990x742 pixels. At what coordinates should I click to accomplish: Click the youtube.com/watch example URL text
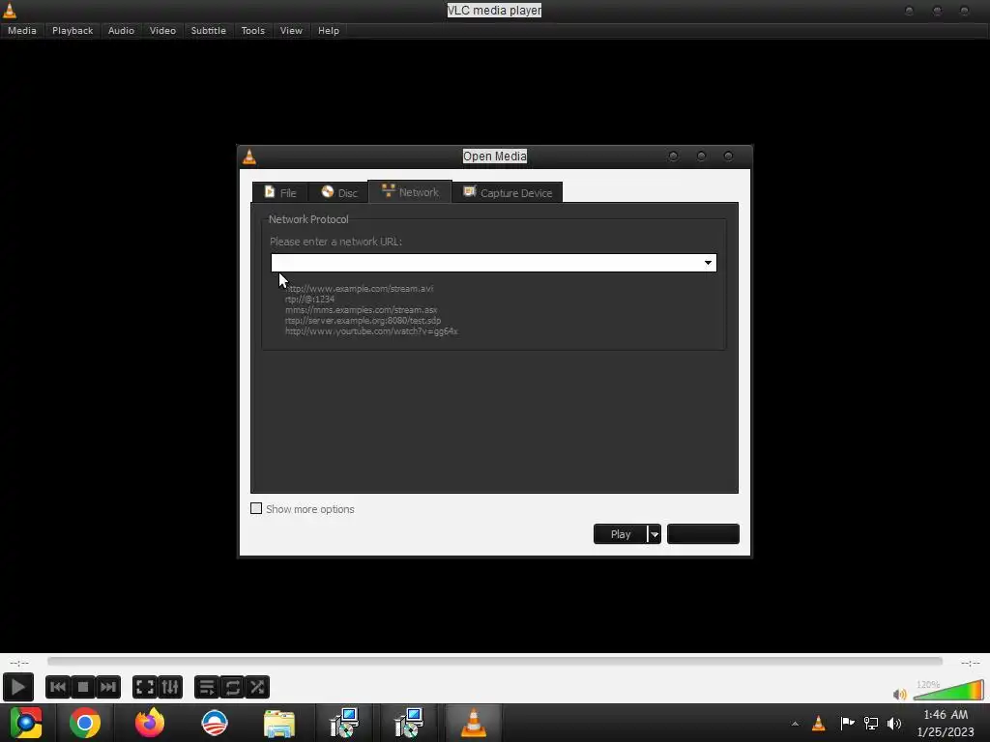coord(371,331)
